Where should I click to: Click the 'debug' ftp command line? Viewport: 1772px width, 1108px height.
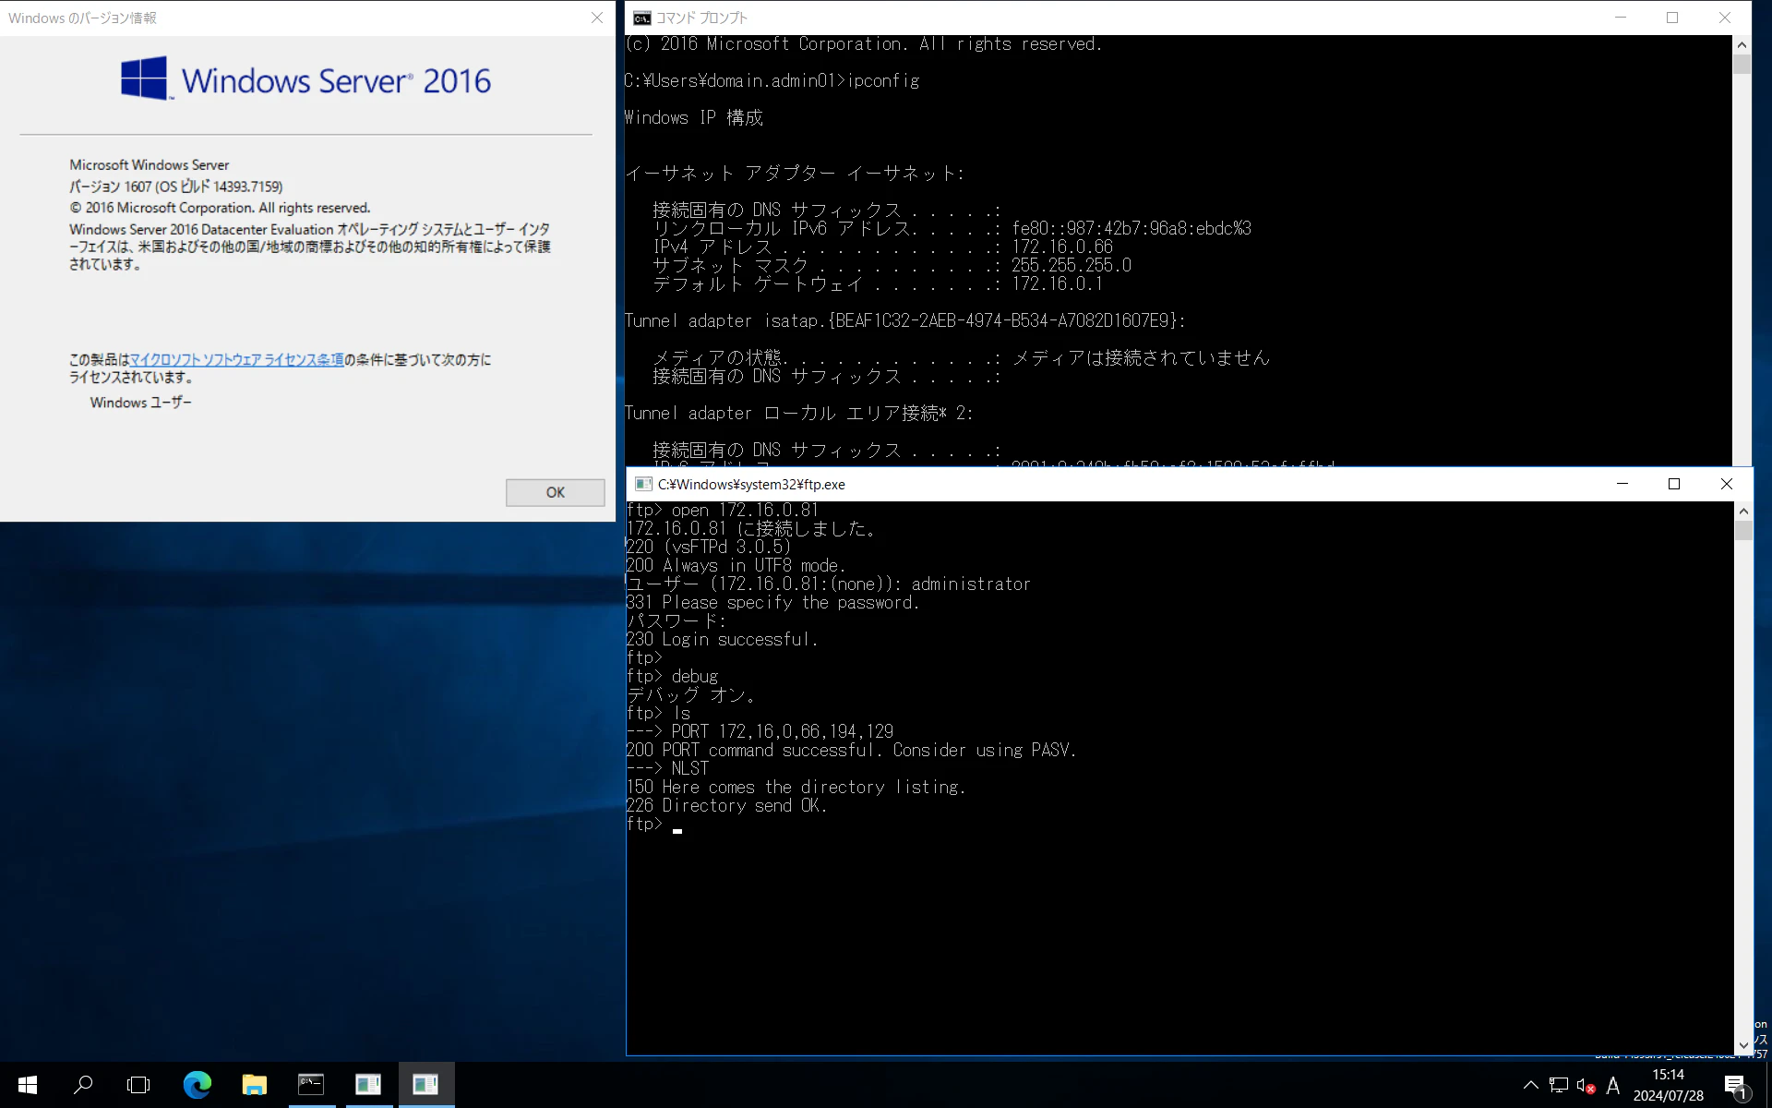pyautogui.click(x=672, y=676)
